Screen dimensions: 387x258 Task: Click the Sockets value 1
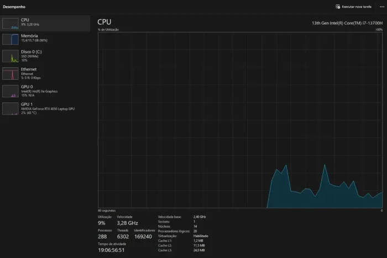(x=194, y=222)
